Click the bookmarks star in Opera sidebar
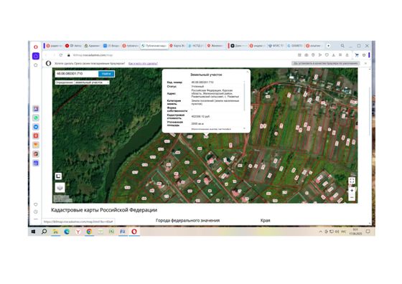This screenshot has width=402, height=284. [36, 65]
